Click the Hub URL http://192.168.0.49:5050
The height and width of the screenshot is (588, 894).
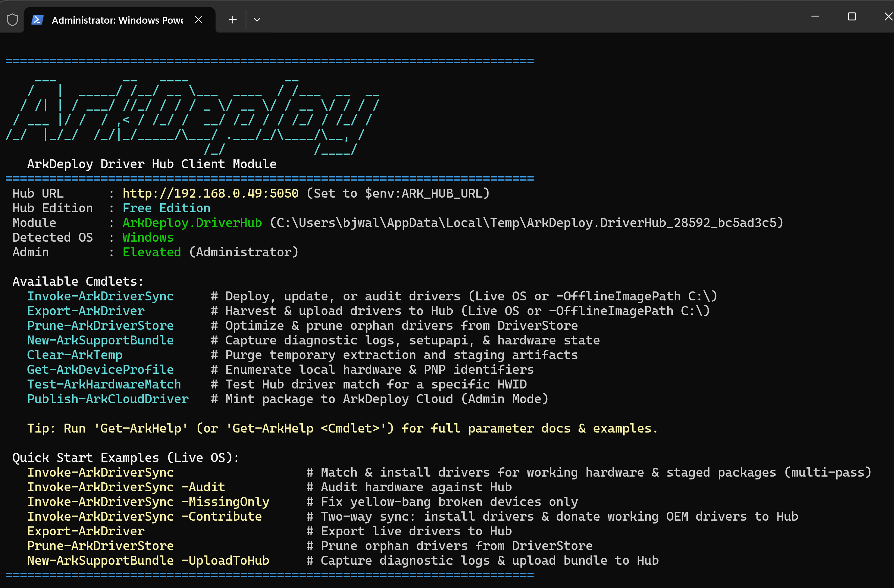210,193
